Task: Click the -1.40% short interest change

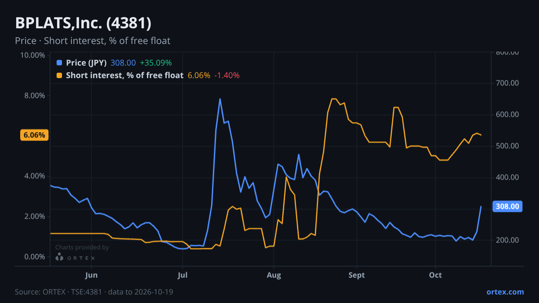Action: pyautogui.click(x=227, y=75)
